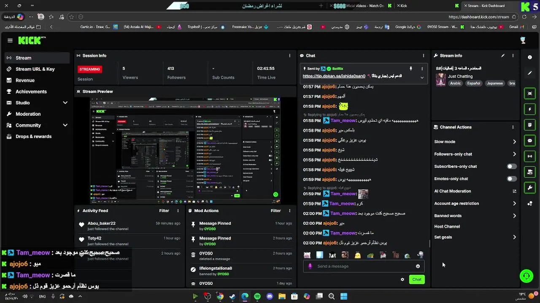Enable Subscribers-only chat switch
Screen dimensions: 540x303
pyautogui.click(x=511, y=167)
